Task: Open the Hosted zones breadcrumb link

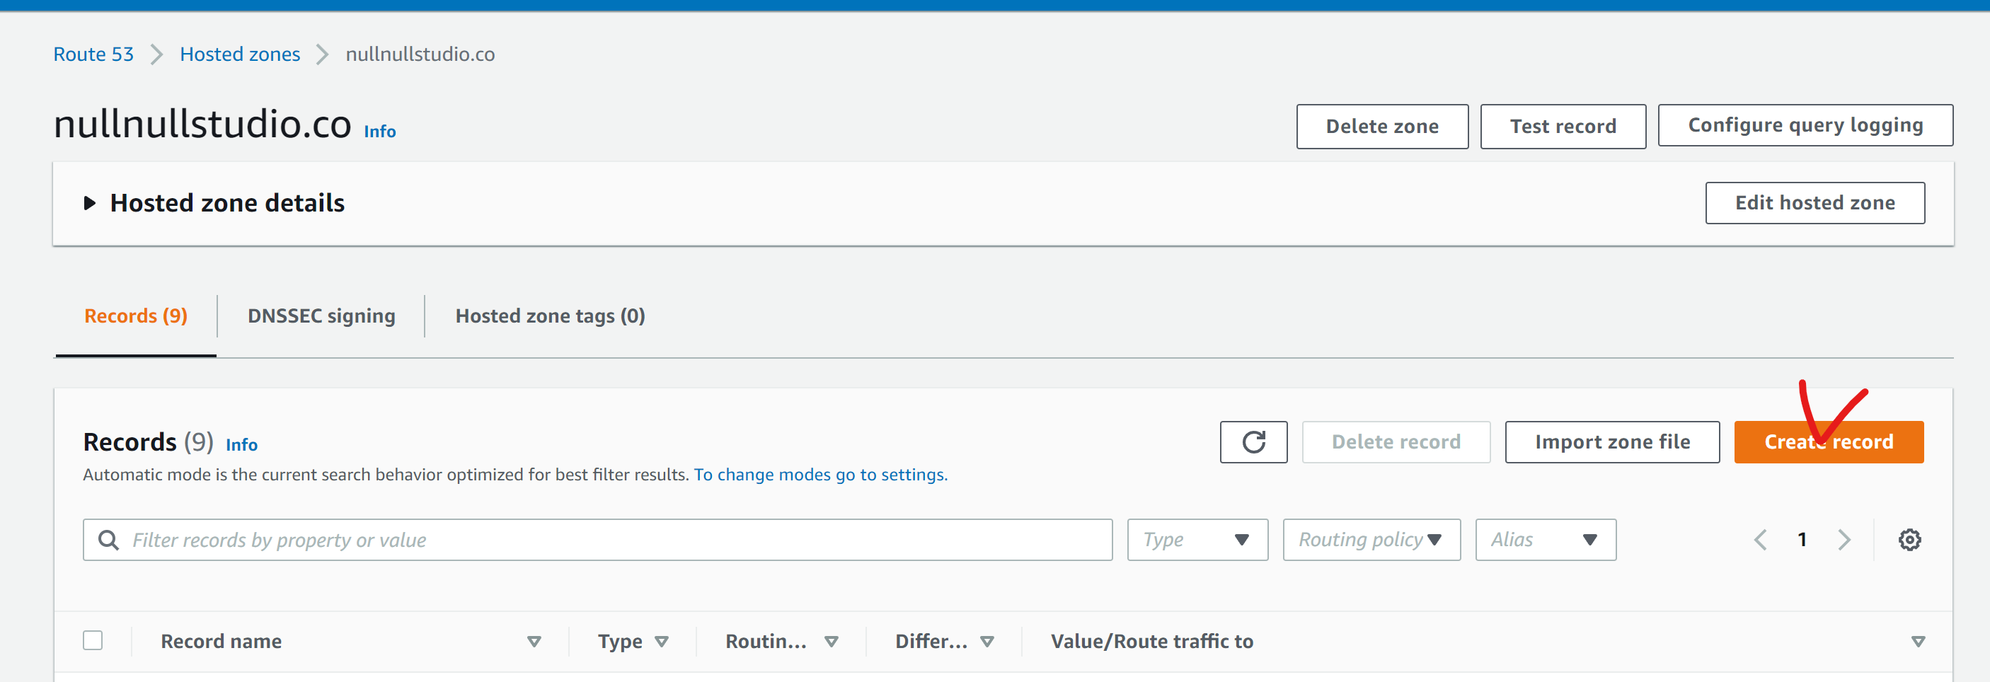Action: 239,54
